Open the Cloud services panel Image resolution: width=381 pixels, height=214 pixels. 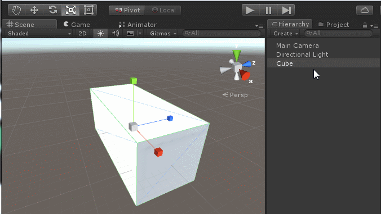click(364, 11)
